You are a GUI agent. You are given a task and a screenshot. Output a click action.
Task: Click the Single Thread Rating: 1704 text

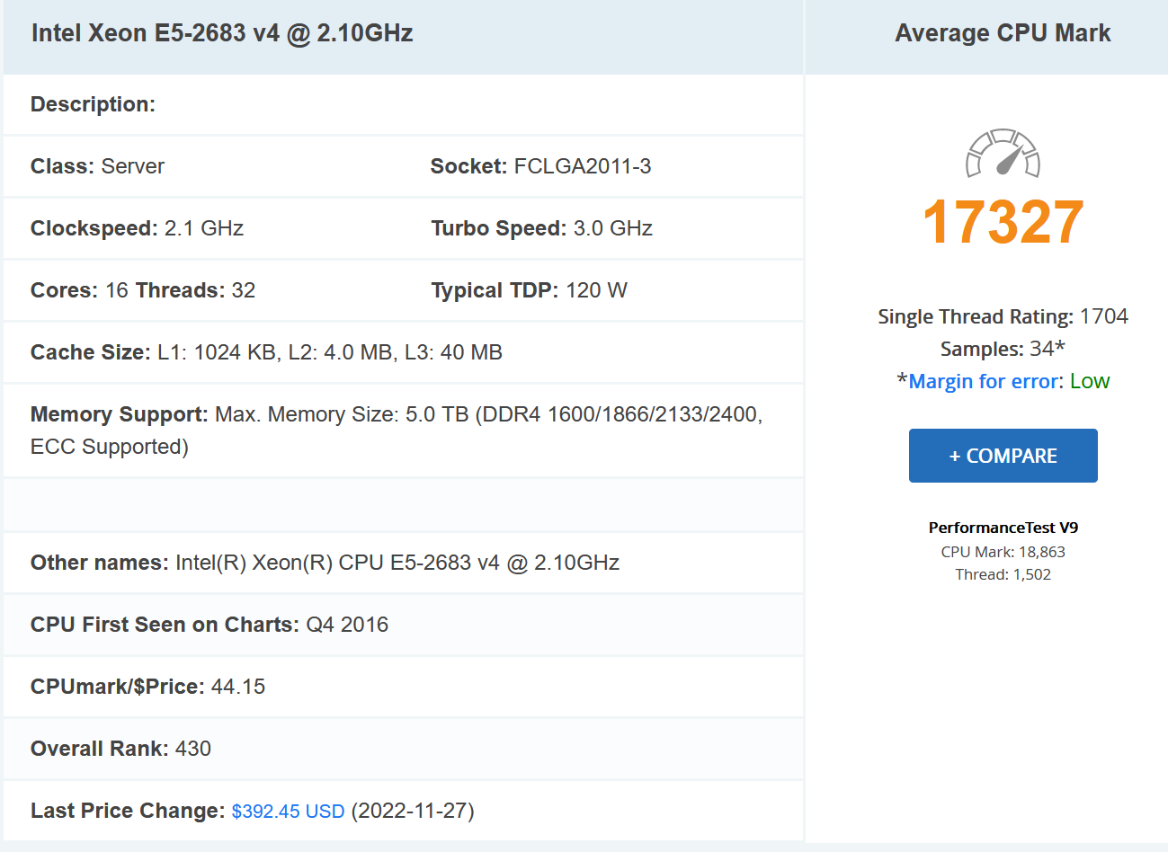pyautogui.click(x=1003, y=316)
